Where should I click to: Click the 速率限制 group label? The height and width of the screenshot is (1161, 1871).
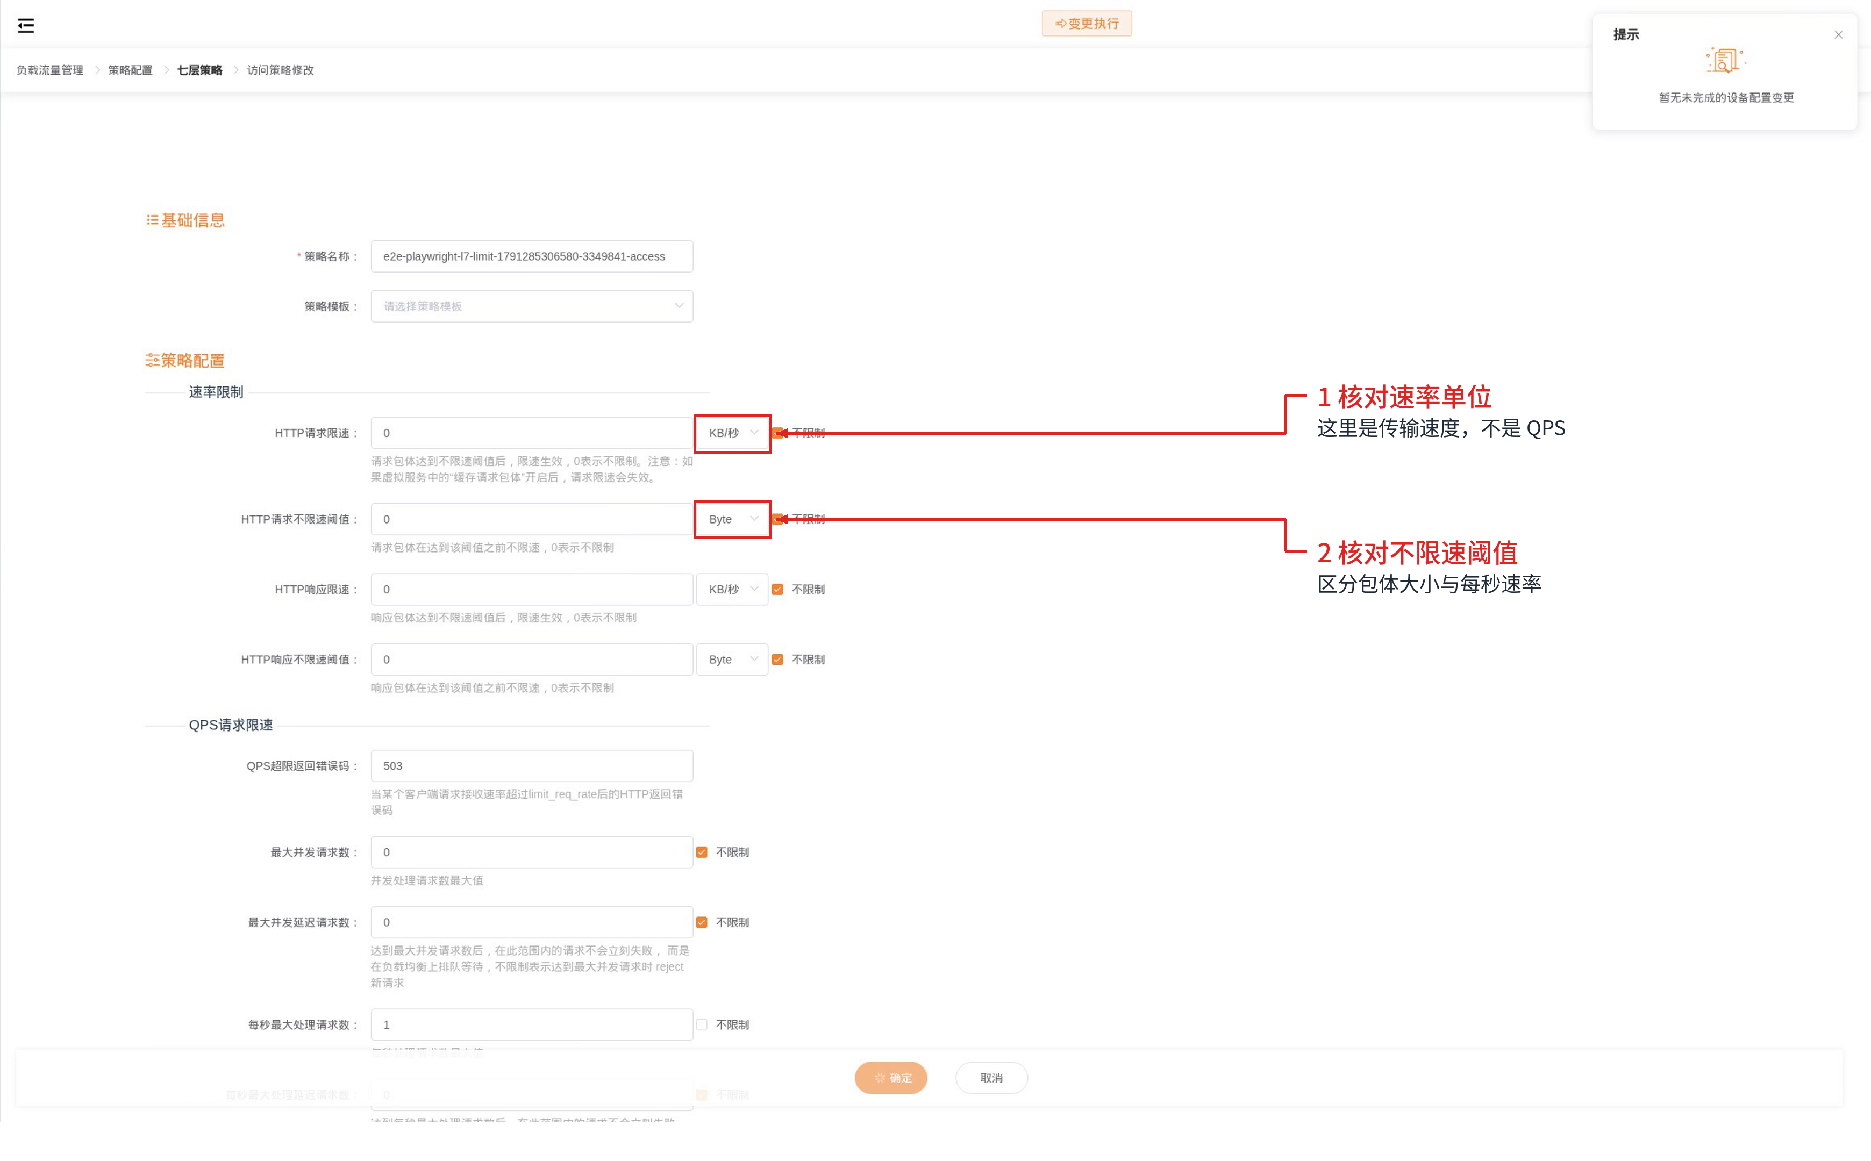(216, 392)
